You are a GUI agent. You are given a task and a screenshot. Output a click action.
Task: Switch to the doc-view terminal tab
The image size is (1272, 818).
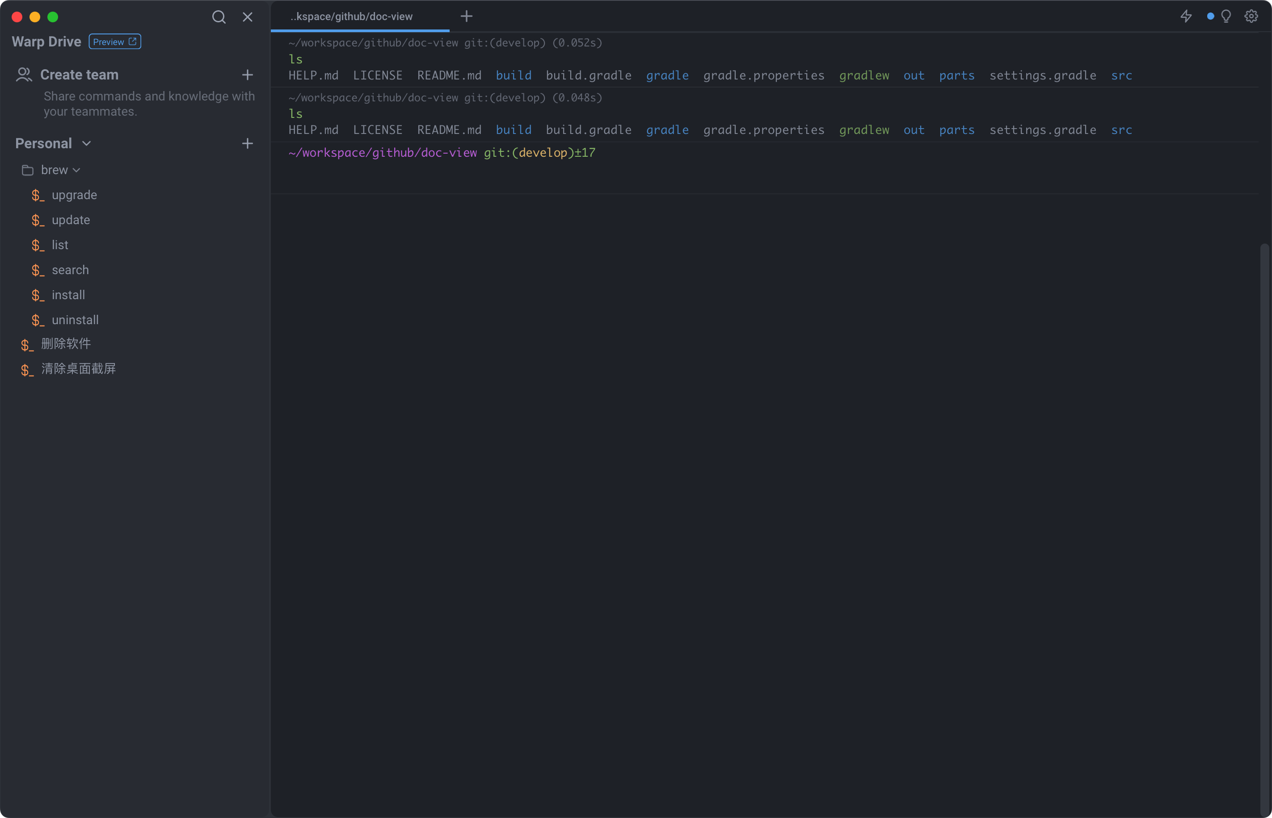pyautogui.click(x=360, y=17)
